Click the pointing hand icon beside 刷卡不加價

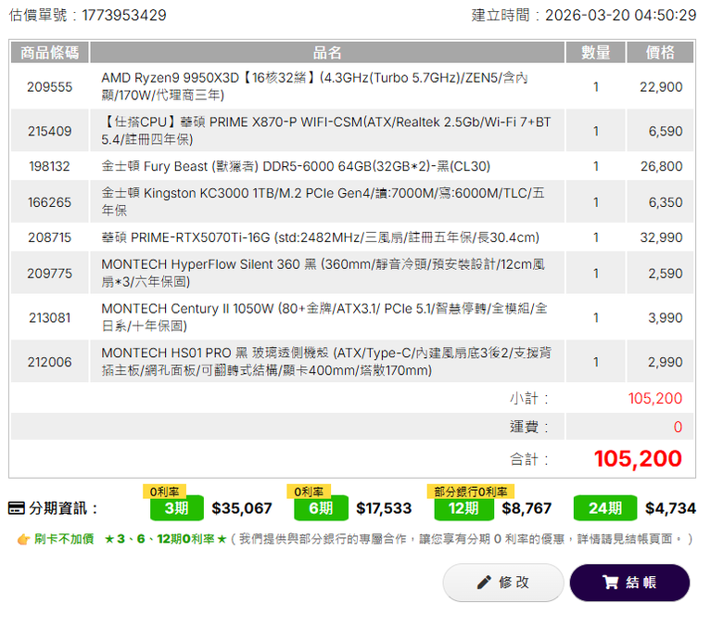[x=23, y=539]
